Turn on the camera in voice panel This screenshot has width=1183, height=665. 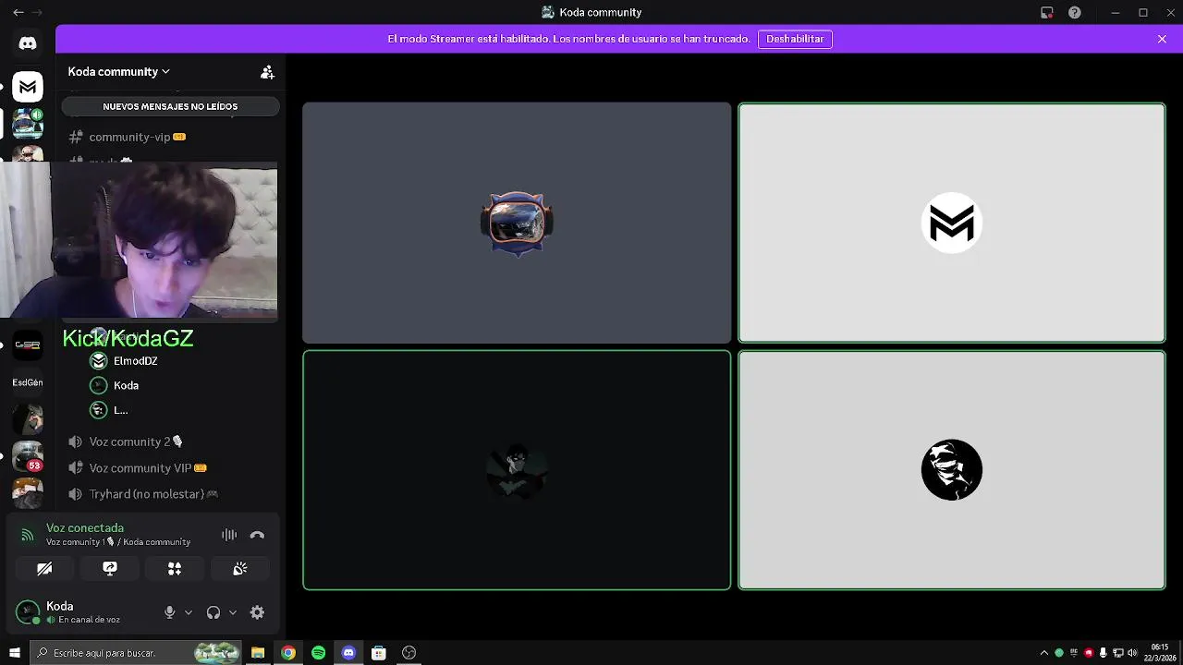44,569
